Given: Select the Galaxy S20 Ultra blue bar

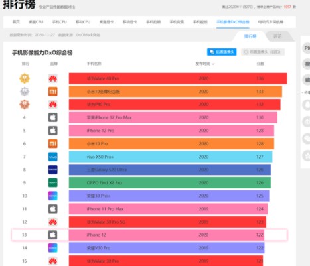Looking at the screenshot, I should [x=170, y=170].
